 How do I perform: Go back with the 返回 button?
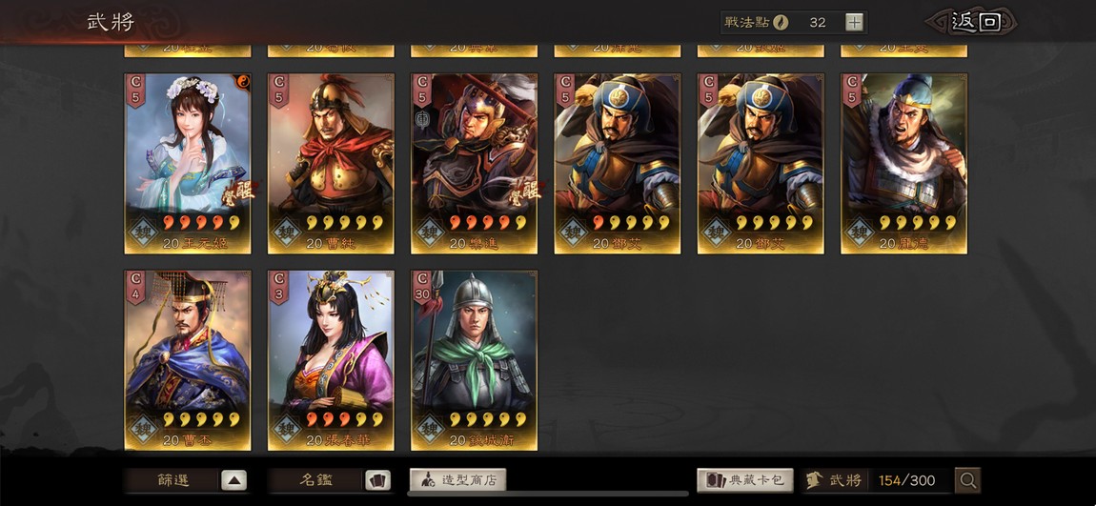coord(976,22)
